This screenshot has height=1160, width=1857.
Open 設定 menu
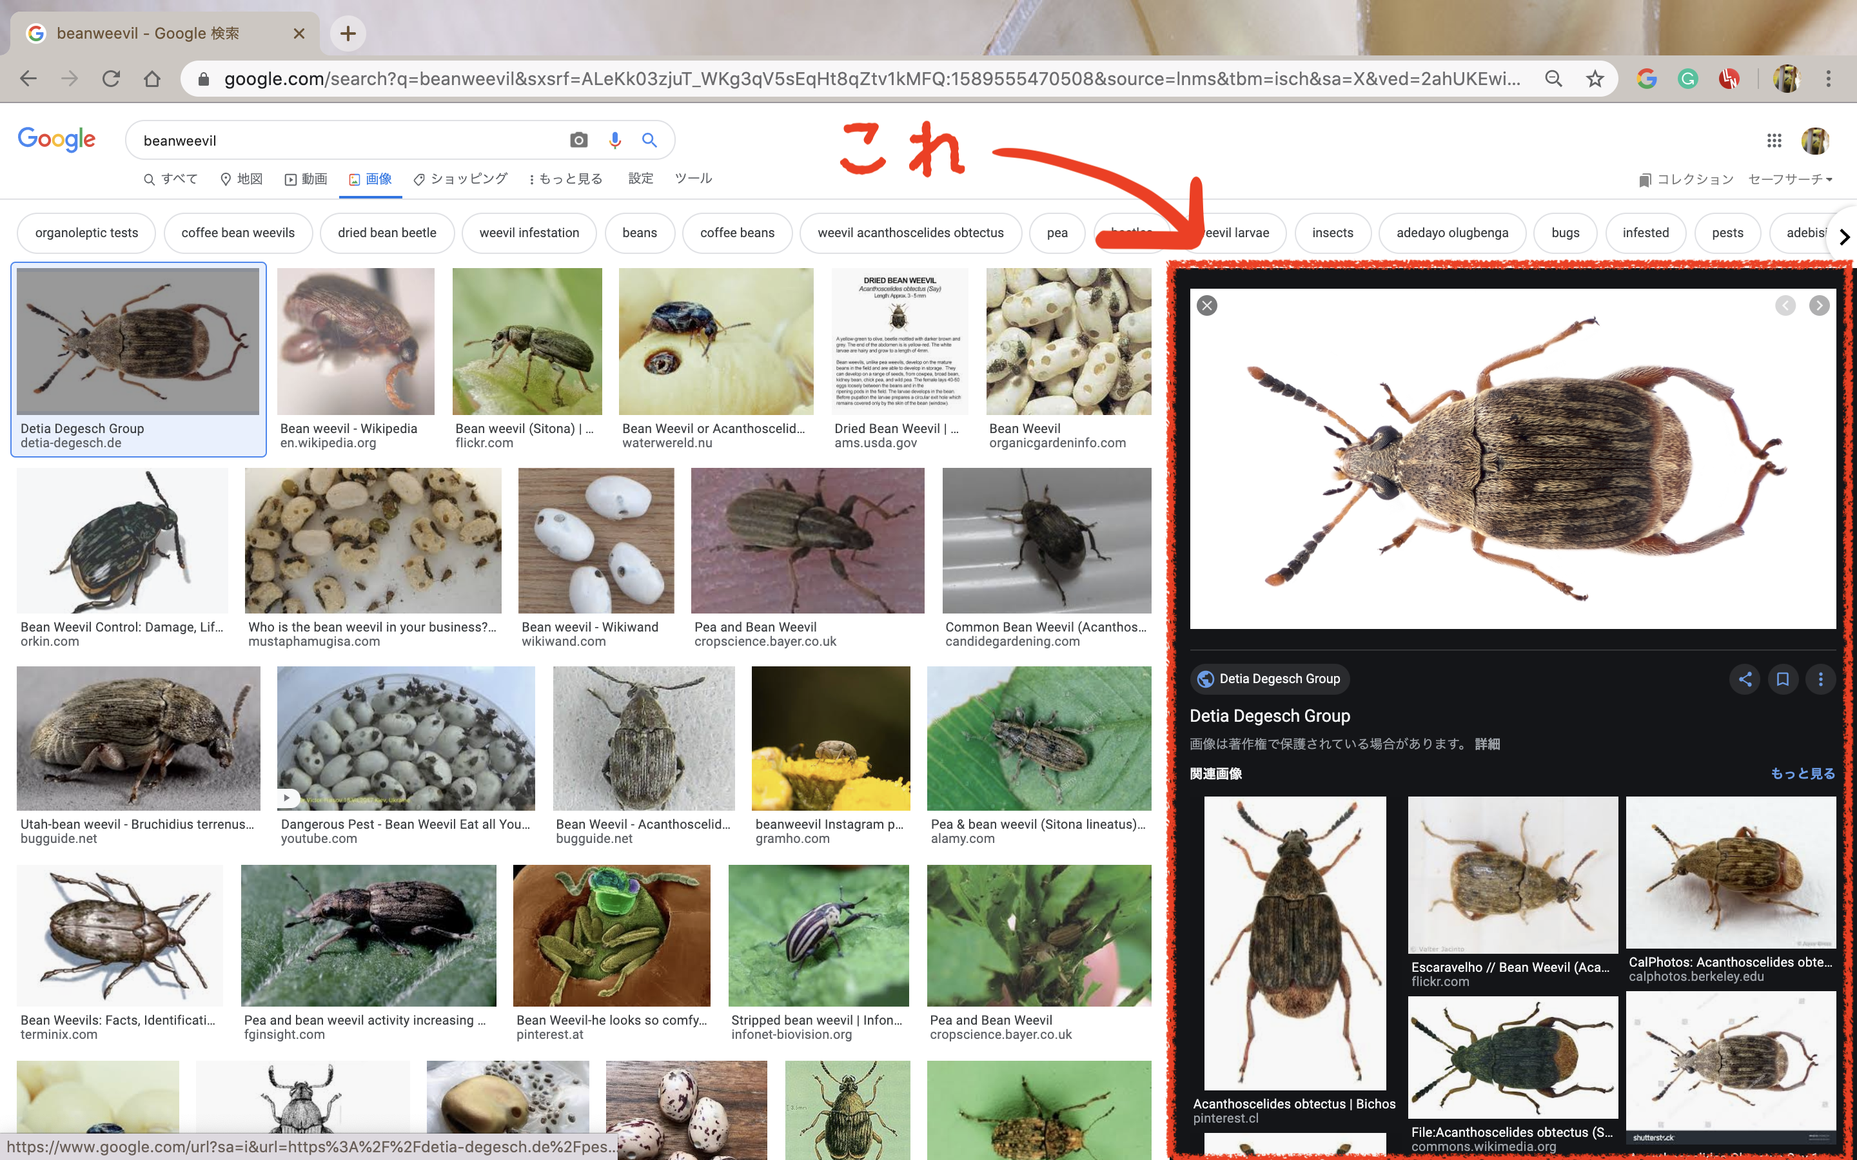point(641,178)
